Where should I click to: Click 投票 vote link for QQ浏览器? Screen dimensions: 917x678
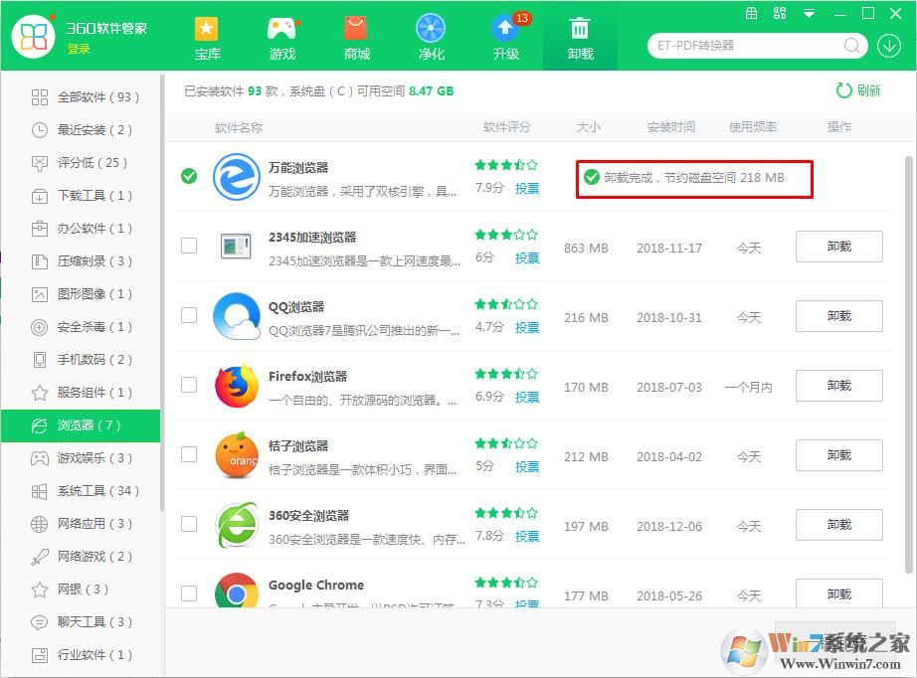pyautogui.click(x=527, y=327)
